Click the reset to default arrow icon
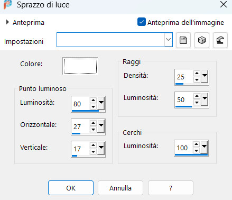The image size is (232, 200). 220,40
